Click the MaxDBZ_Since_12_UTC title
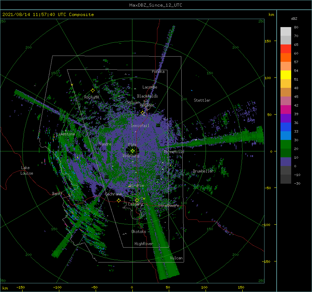 156,5
